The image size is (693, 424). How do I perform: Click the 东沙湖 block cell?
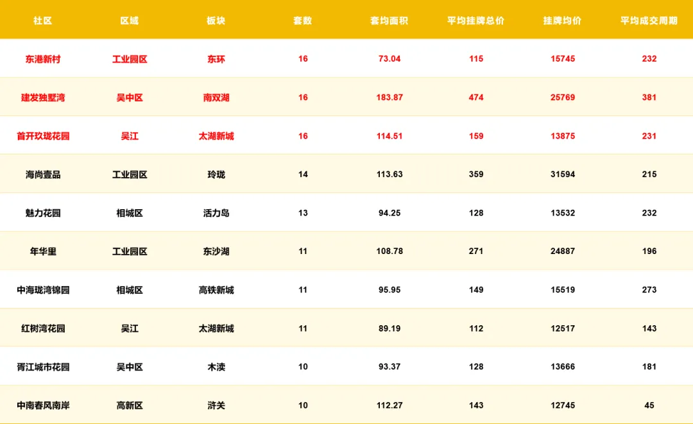tap(216, 251)
